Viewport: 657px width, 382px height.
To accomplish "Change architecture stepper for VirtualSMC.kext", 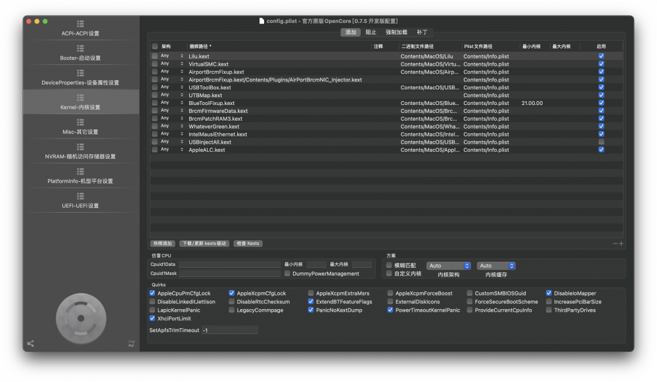I will pyautogui.click(x=182, y=64).
